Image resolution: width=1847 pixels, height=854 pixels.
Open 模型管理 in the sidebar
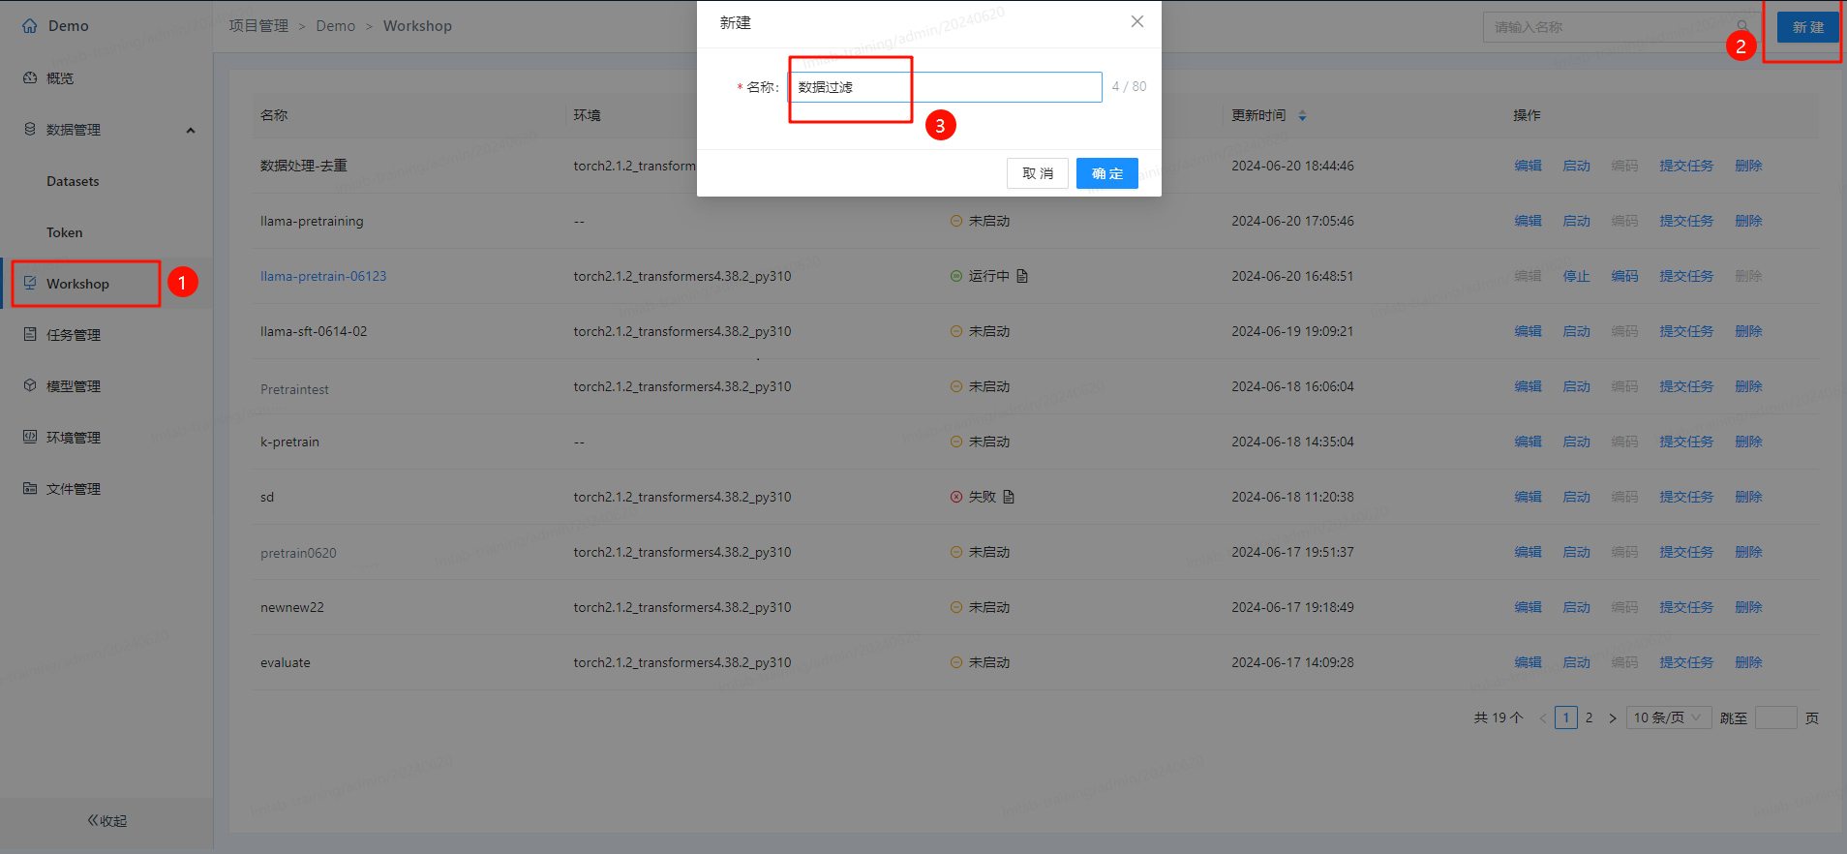tap(74, 386)
